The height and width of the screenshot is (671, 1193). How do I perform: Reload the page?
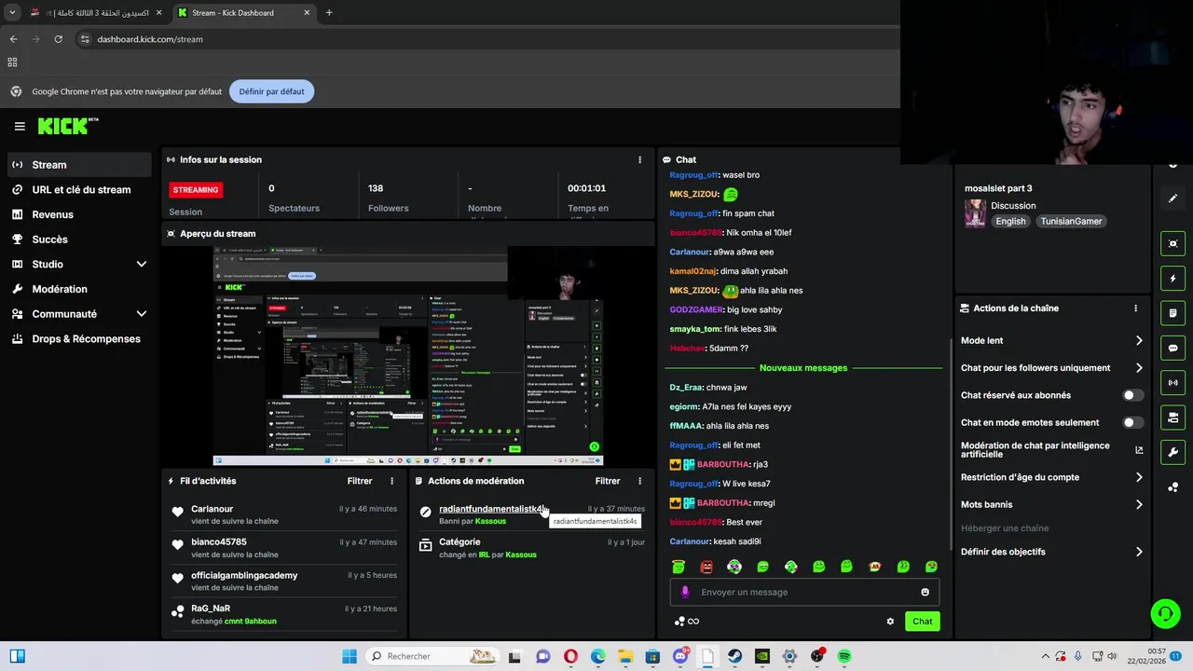click(58, 39)
